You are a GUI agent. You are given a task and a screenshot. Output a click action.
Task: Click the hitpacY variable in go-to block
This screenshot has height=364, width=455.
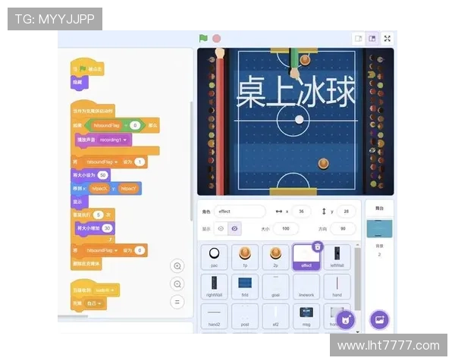click(x=128, y=188)
